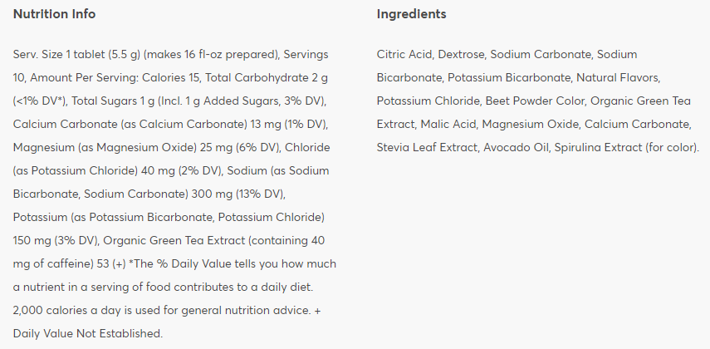Click "Dextrose" in the ingredients list

coord(460,54)
